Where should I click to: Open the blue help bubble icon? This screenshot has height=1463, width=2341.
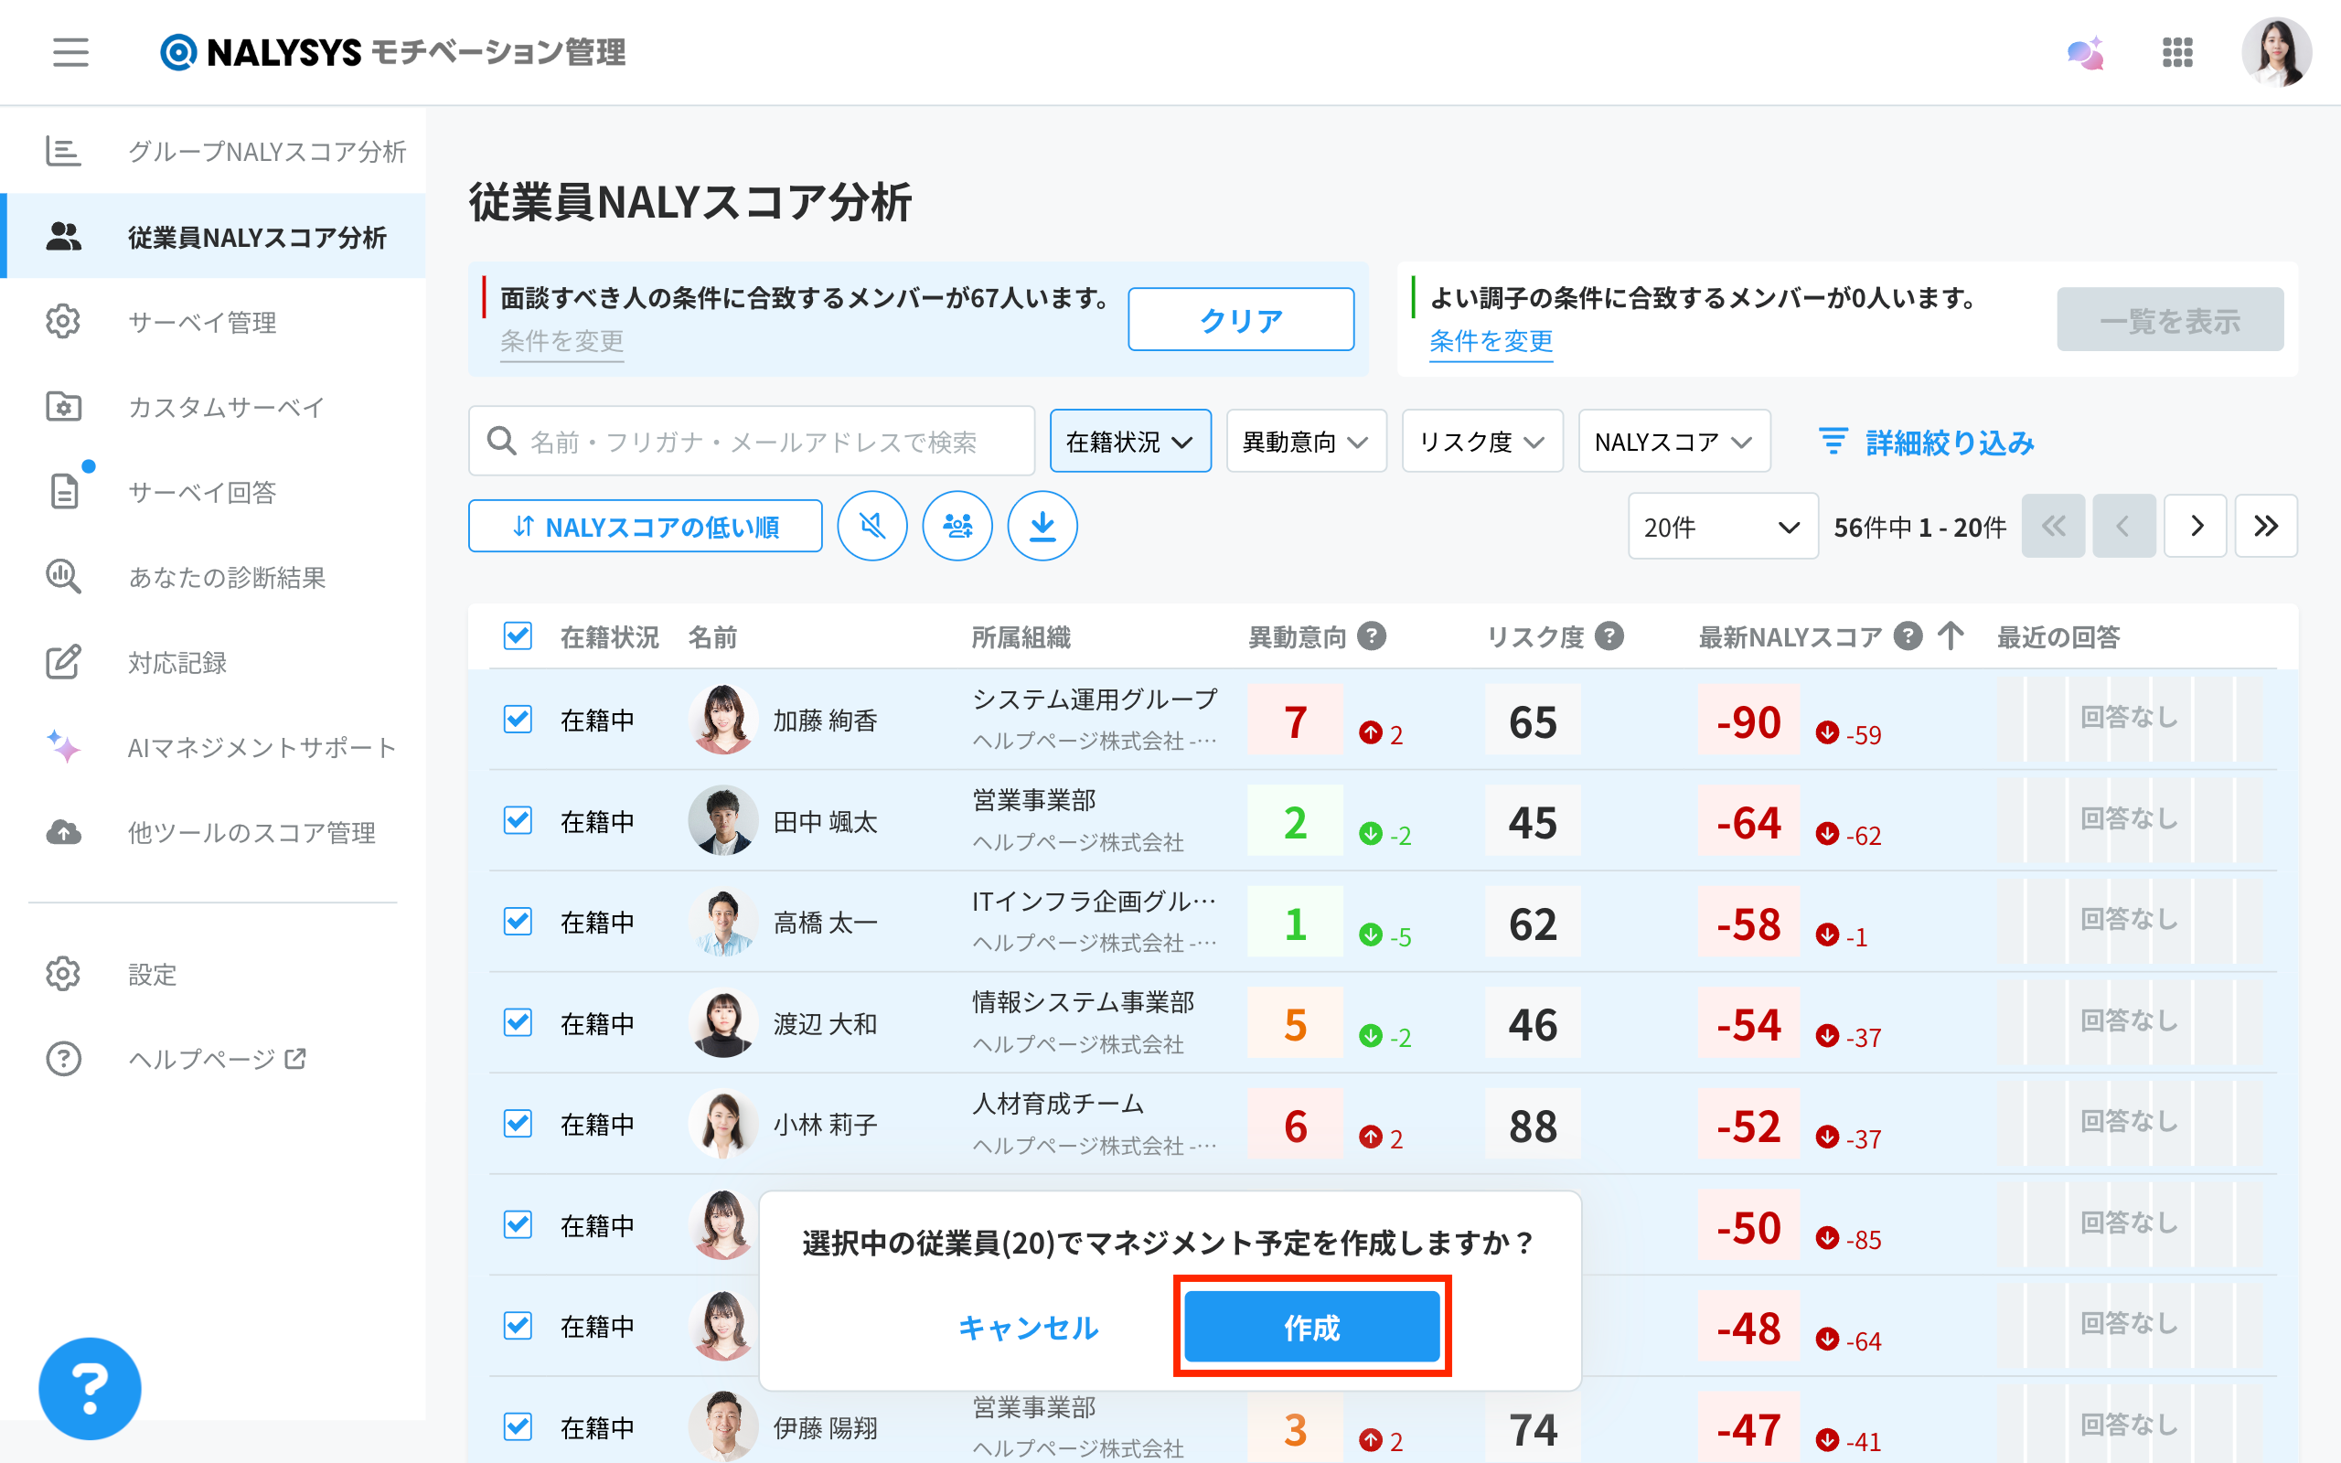click(90, 1387)
